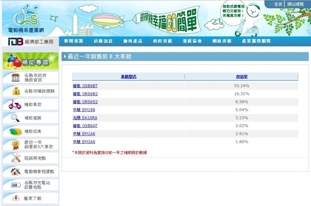Open the 光陽 EA10RA model link

(85, 118)
